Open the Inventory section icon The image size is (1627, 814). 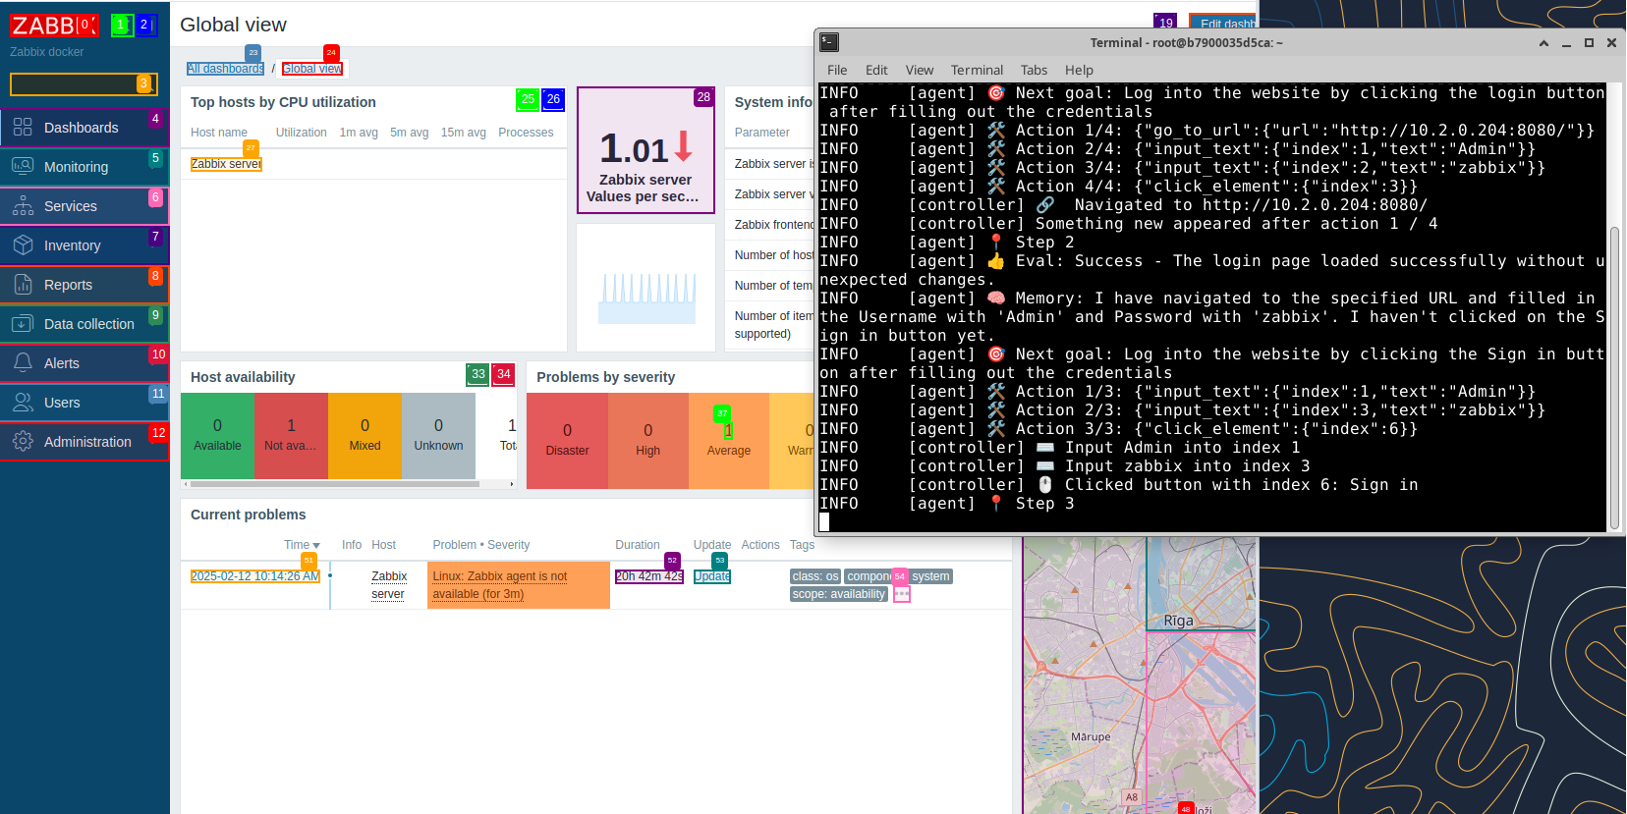coord(23,245)
